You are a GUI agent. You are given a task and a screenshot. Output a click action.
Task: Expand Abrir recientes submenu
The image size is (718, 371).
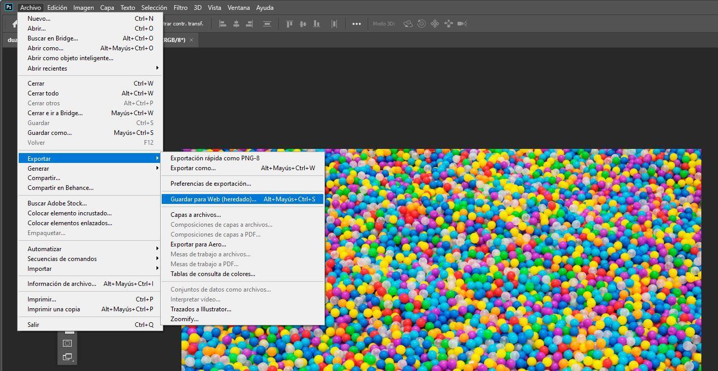pos(90,68)
